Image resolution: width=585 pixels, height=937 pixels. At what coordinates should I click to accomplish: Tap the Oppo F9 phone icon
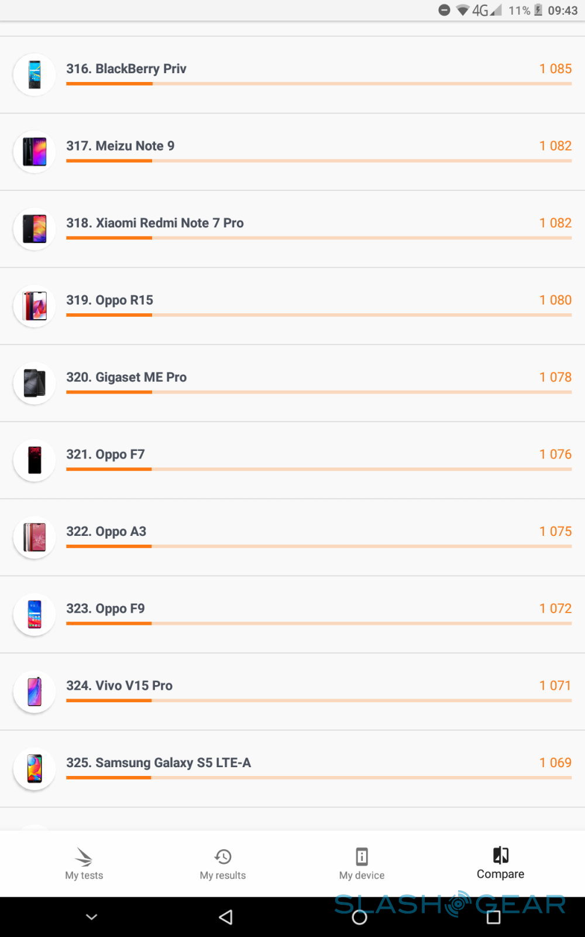(35, 614)
